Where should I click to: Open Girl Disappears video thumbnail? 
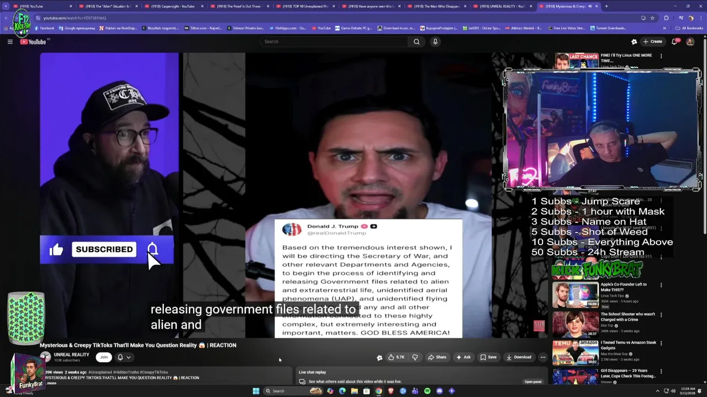coord(576,377)
